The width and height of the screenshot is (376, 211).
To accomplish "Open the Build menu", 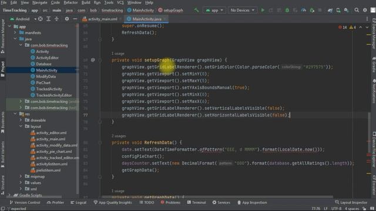I will tap(86, 2).
